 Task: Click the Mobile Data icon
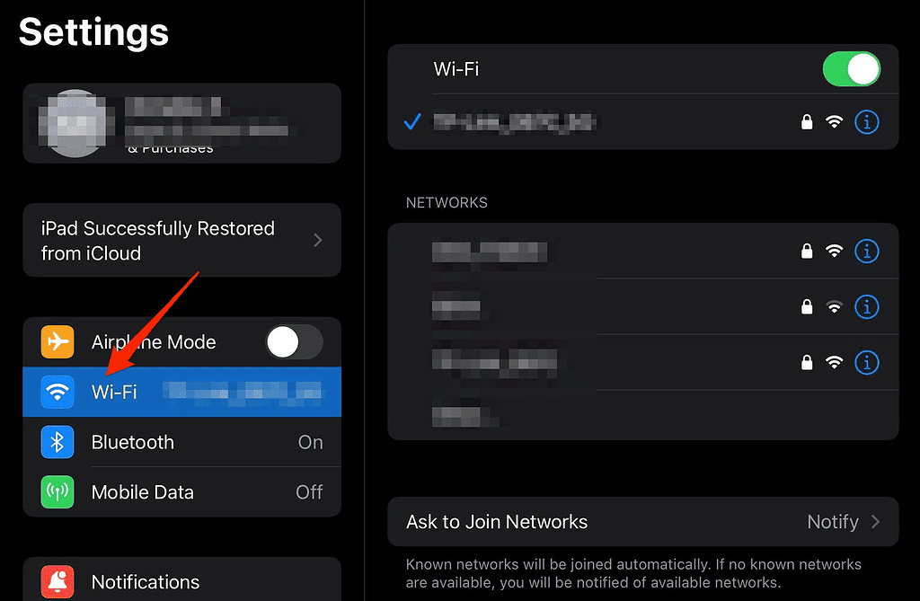[57, 492]
